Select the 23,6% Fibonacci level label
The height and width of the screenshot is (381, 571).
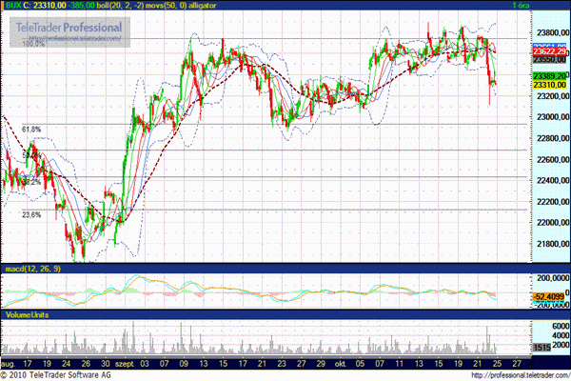[31, 215]
